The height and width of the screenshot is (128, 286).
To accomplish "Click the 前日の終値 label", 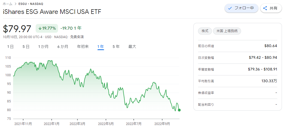I will pos(206,46).
